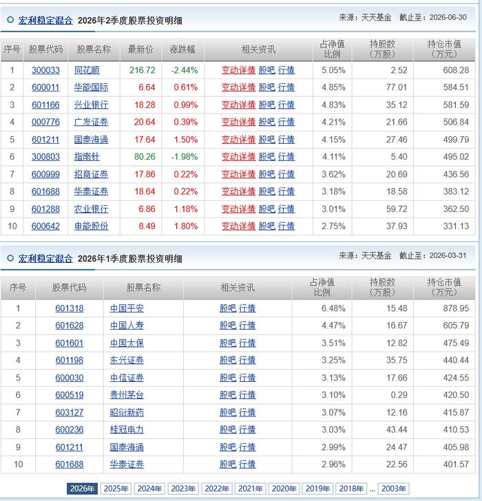Open stock code 601198
The width and height of the screenshot is (482, 501).
click(x=70, y=361)
